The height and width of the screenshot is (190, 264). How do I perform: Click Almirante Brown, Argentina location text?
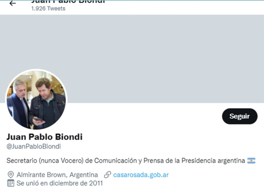[57, 175]
